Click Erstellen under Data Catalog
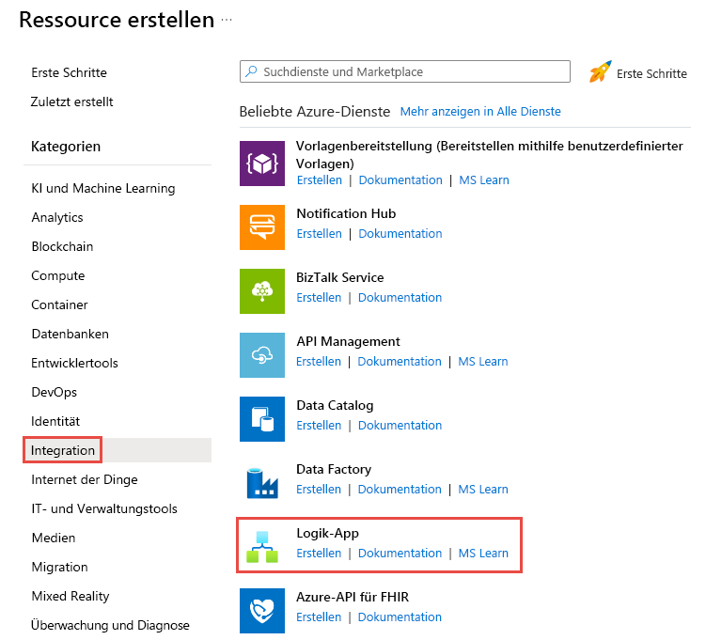This screenshot has width=706, height=640. point(319,426)
